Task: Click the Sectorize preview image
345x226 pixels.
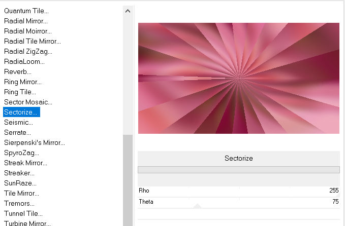Action: [238, 78]
